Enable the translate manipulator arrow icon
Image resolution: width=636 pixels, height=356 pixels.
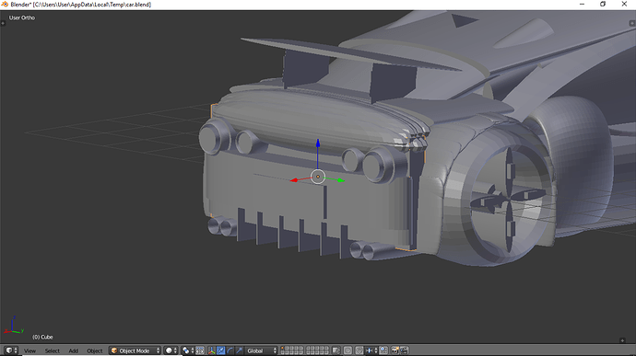point(220,350)
